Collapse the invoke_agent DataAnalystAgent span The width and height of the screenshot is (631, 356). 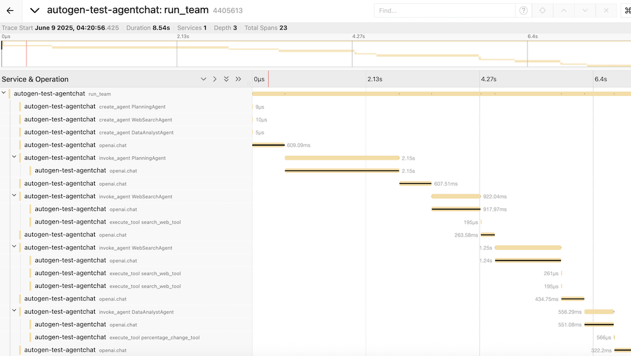14,312
